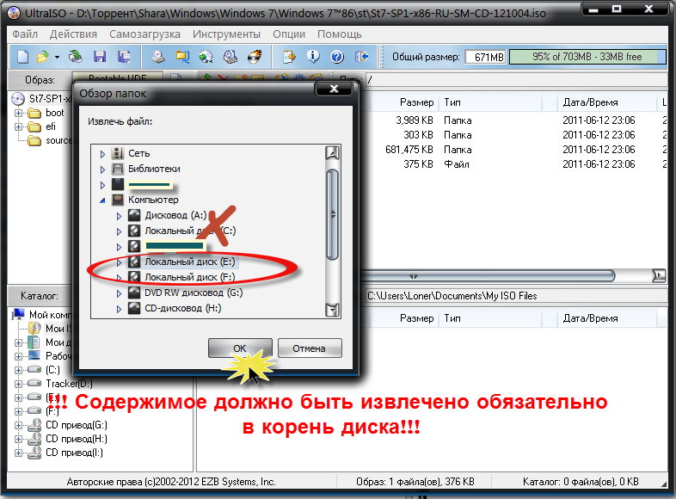The height and width of the screenshot is (499, 676).
Task: Click the Open CD/DVD toolbar icon
Action: (76, 57)
